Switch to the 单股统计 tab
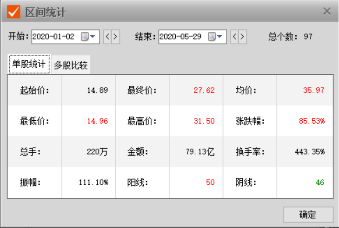This screenshot has height=228, width=339. tap(29, 65)
